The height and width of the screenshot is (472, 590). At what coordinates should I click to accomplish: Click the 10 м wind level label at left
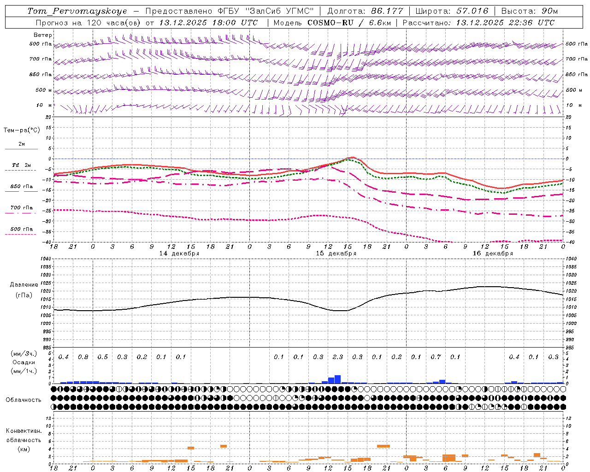pyautogui.click(x=44, y=106)
